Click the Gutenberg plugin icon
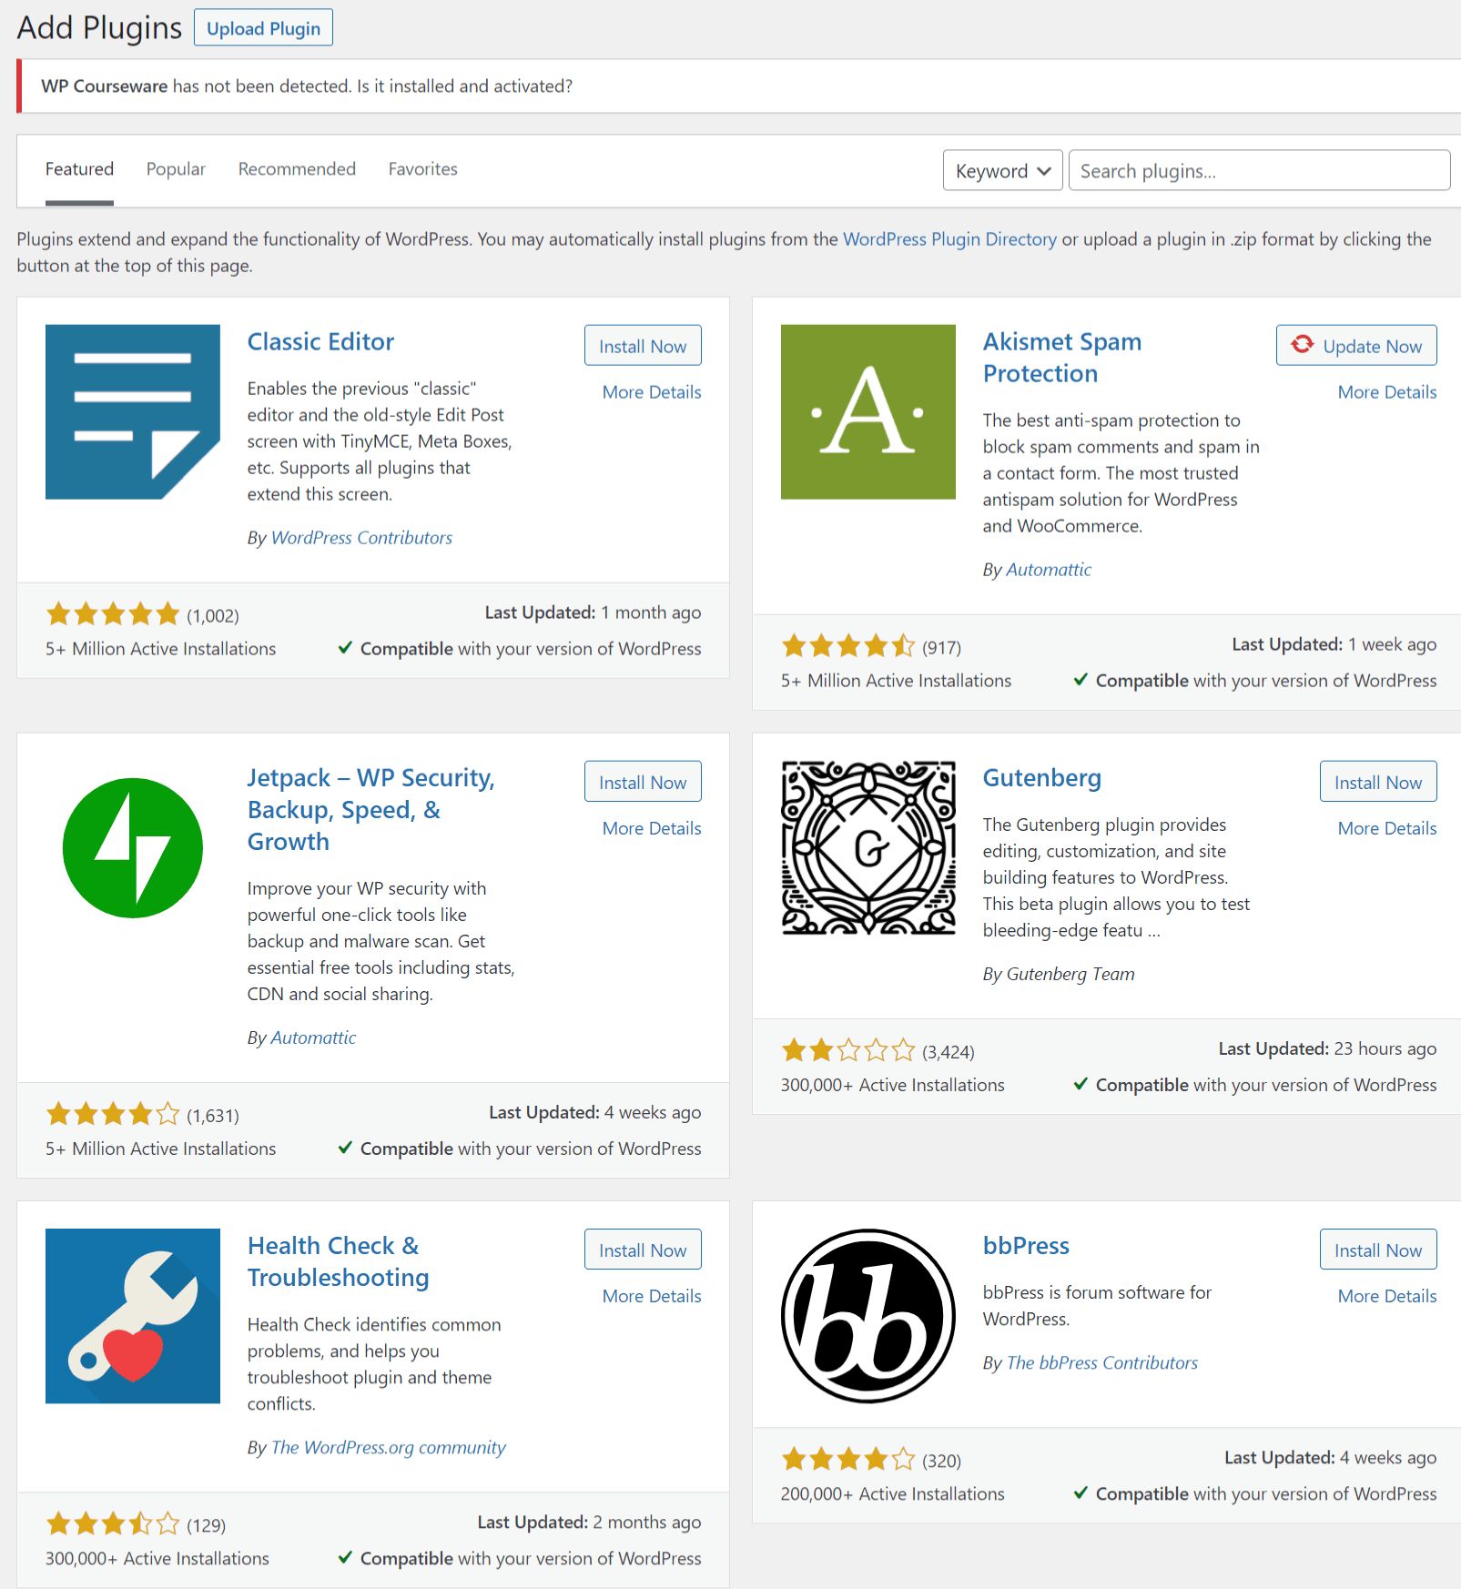Screen dimensions: 1461x1589 click(x=867, y=847)
